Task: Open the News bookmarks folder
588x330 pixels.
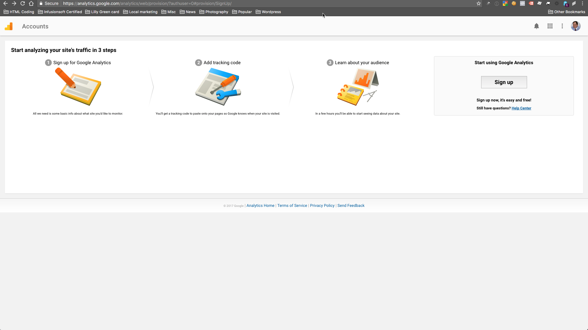Action: [x=188, y=12]
